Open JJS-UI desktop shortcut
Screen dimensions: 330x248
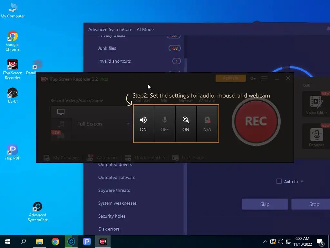13,95
